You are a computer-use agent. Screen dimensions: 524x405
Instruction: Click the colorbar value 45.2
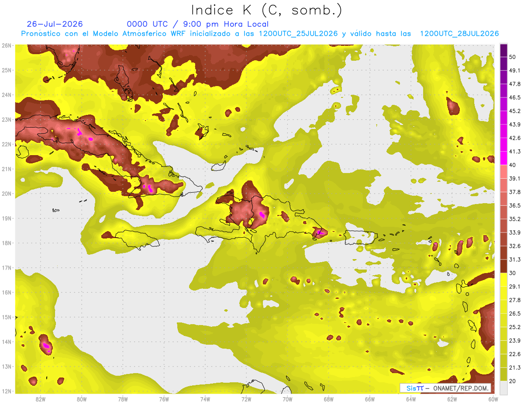point(515,111)
